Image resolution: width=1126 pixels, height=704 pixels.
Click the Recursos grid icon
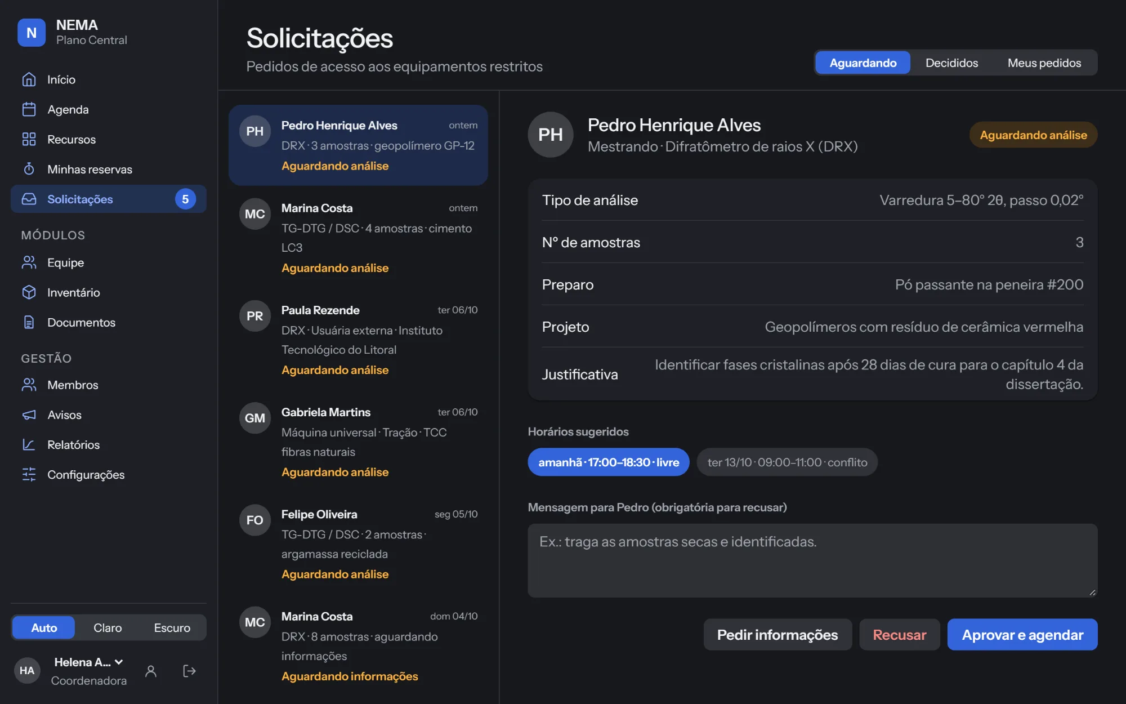click(29, 139)
